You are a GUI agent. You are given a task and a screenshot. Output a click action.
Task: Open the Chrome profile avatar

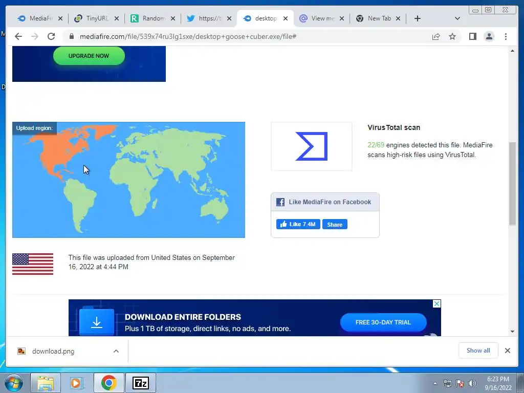coord(489,36)
